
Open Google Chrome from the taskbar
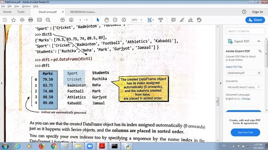[x=54, y=146]
